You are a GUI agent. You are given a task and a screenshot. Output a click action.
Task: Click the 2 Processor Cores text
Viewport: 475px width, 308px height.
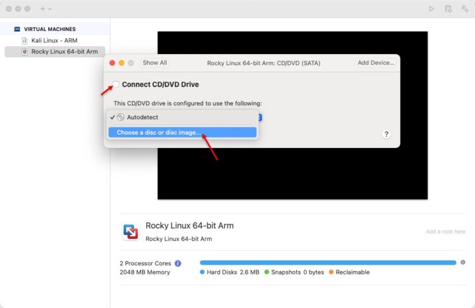point(145,263)
